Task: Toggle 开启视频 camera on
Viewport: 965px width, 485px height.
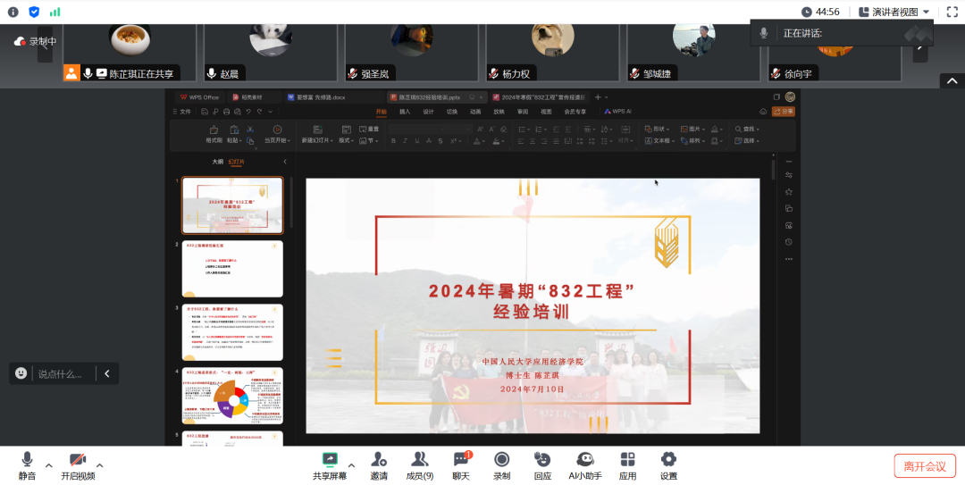Action: [78, 460]
